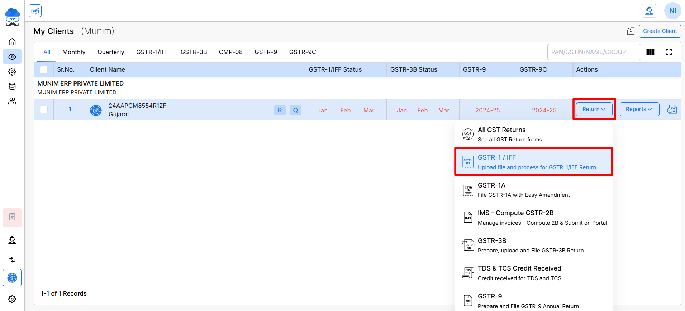Click the import clients icon
This screenshot has height=311, width=685.
tap(631, 31)
